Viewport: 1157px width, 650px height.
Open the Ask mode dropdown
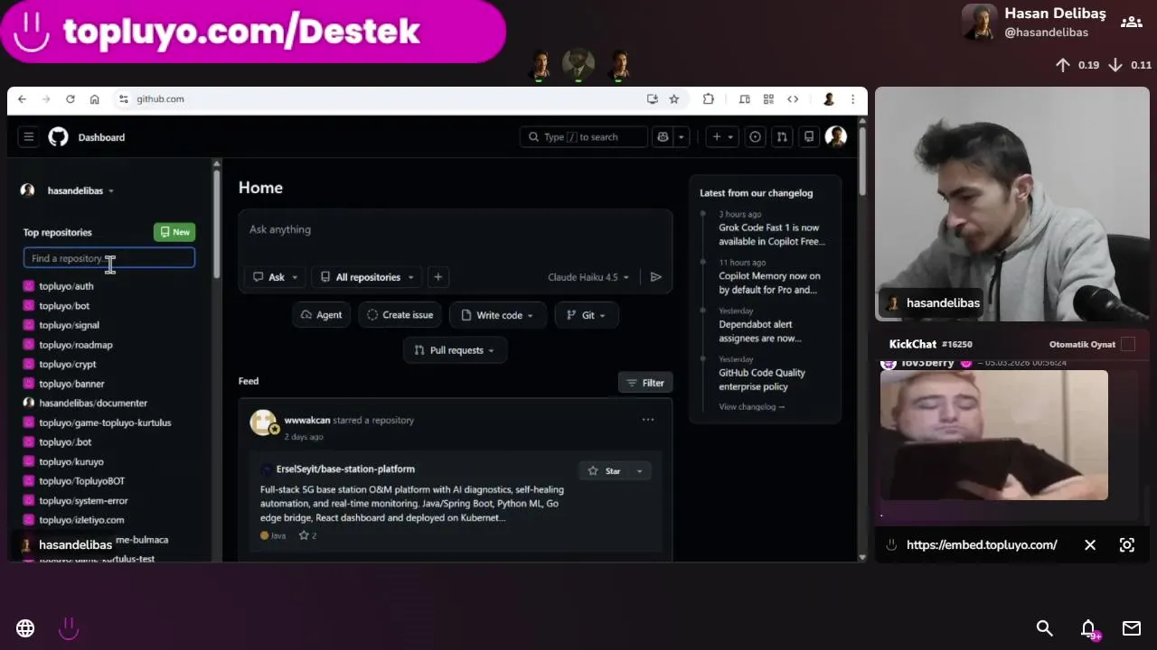coord(275,277)
